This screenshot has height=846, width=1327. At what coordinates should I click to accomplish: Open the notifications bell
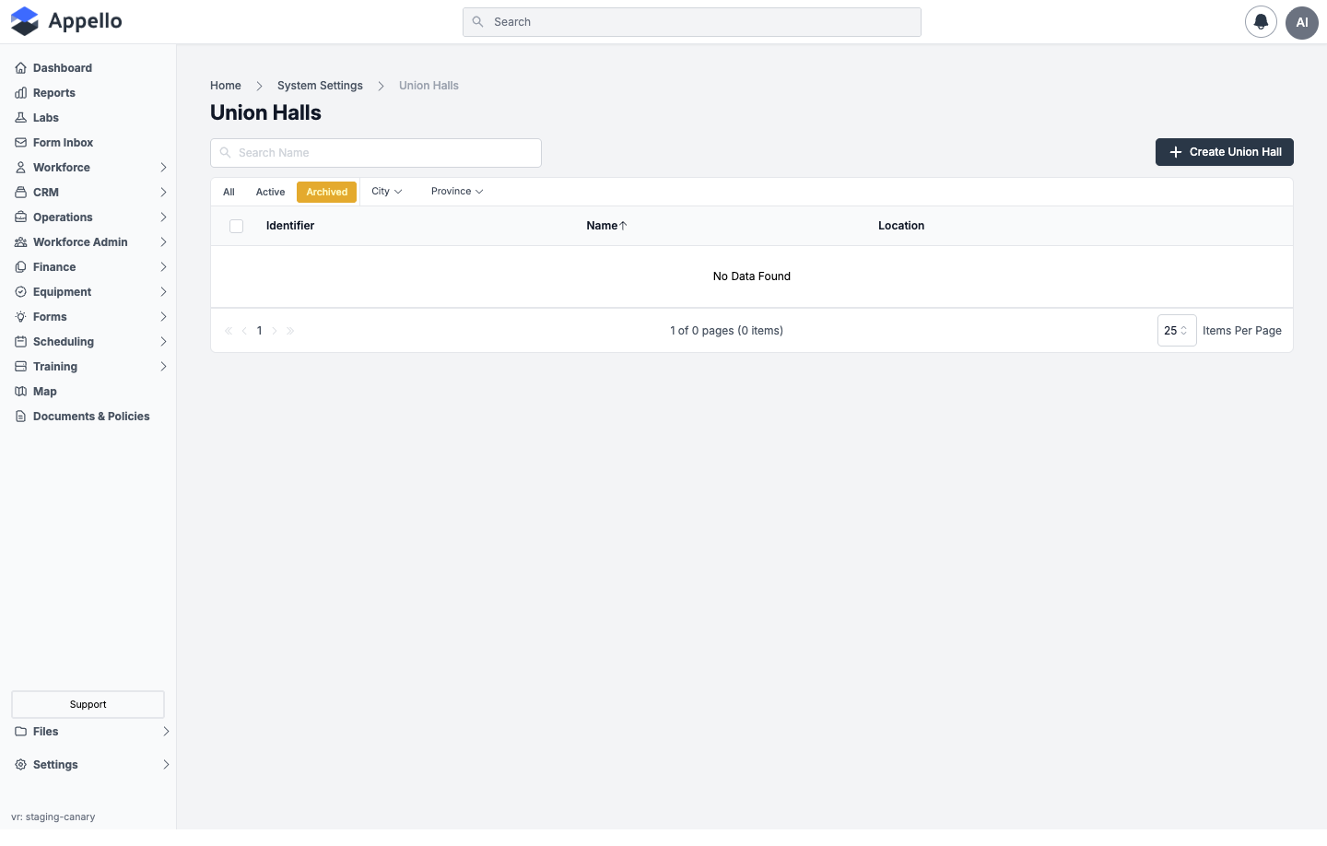coord(1261,22)
